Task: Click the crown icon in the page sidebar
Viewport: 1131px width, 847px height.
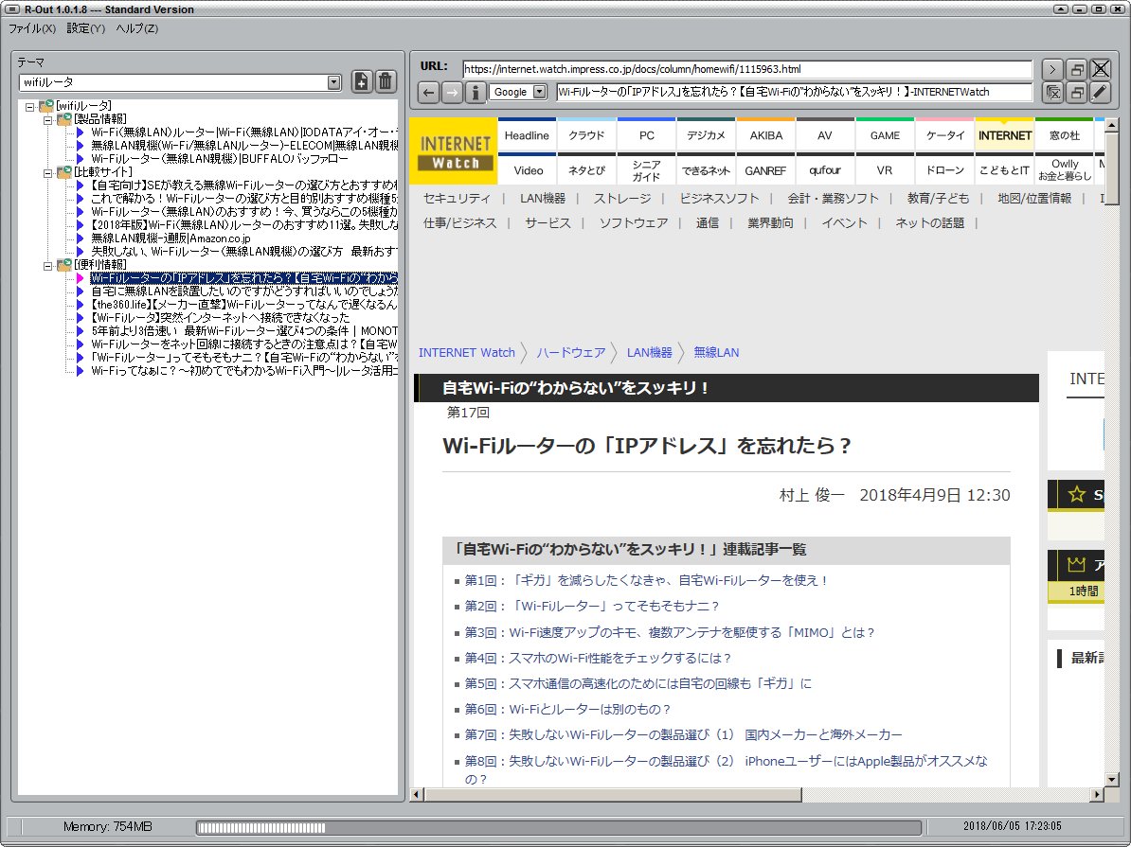Action: 1076,564
